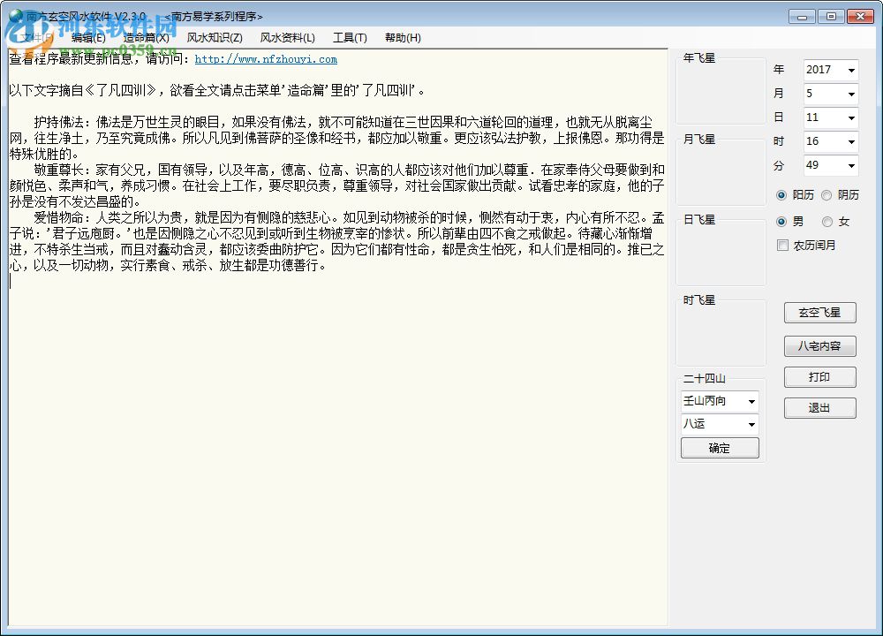This screenshot has height=636, width=883.
Task: Open the 风水知识(Z) menu
Action: click(x=214, y=37)
